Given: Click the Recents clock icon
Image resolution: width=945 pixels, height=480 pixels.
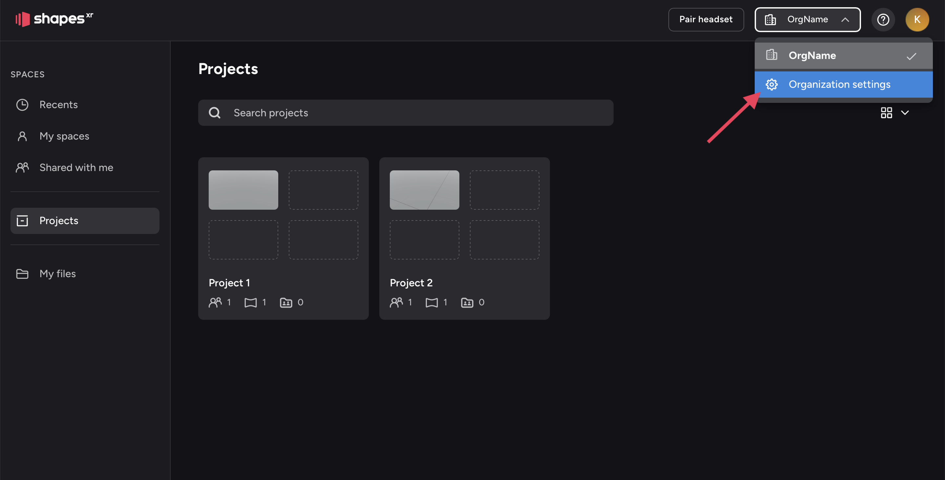Looking at the screenshot, I should click(22, 105).
